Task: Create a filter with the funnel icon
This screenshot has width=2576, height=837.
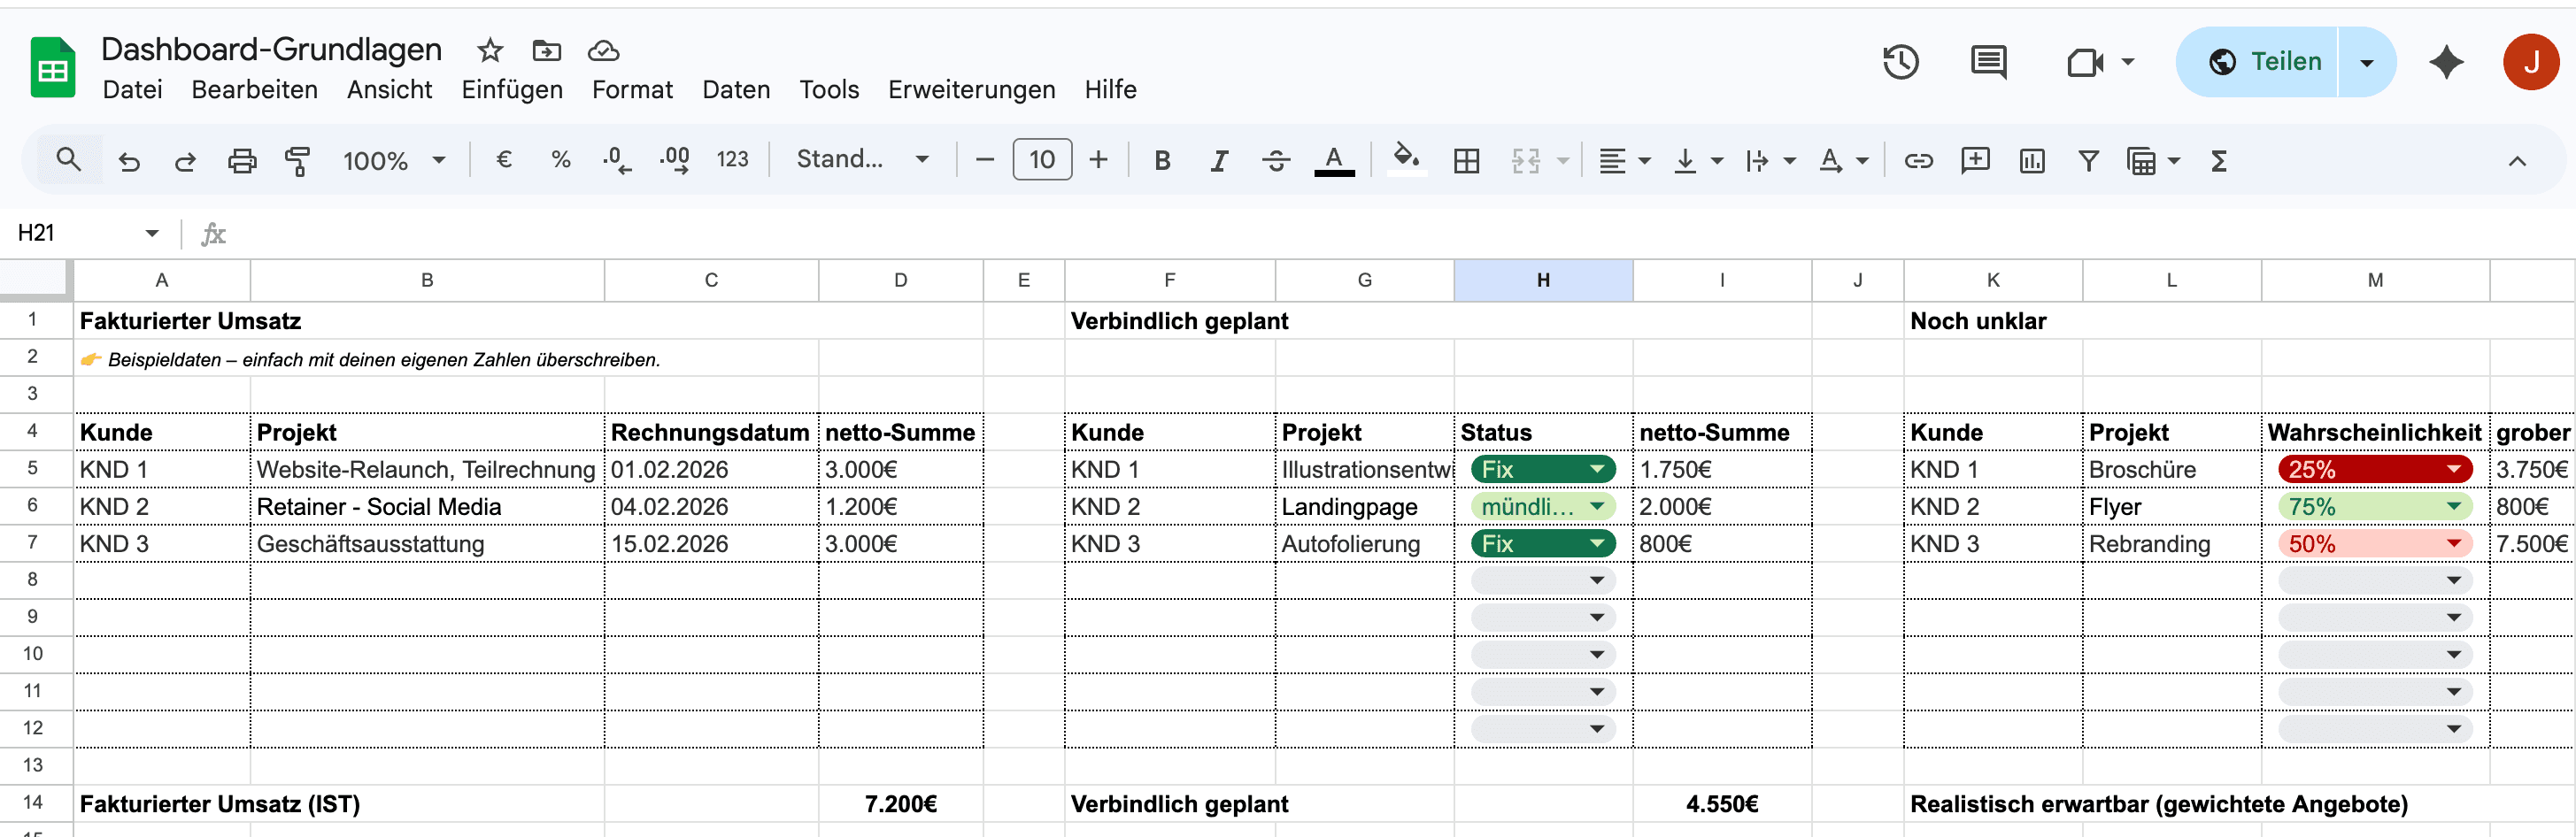Action: coord(2088,160)
